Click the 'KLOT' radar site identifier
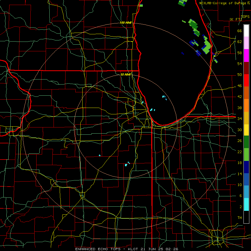 coord(133,249)
